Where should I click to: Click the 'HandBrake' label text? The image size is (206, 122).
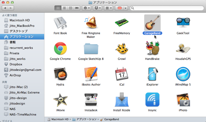152,59
